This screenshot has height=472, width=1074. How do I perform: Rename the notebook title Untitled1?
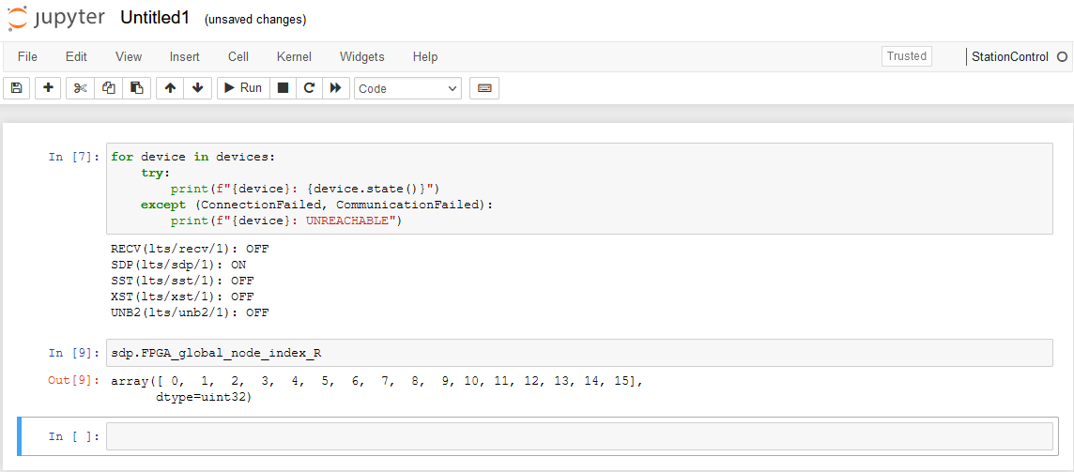click(x=154, y=19)
